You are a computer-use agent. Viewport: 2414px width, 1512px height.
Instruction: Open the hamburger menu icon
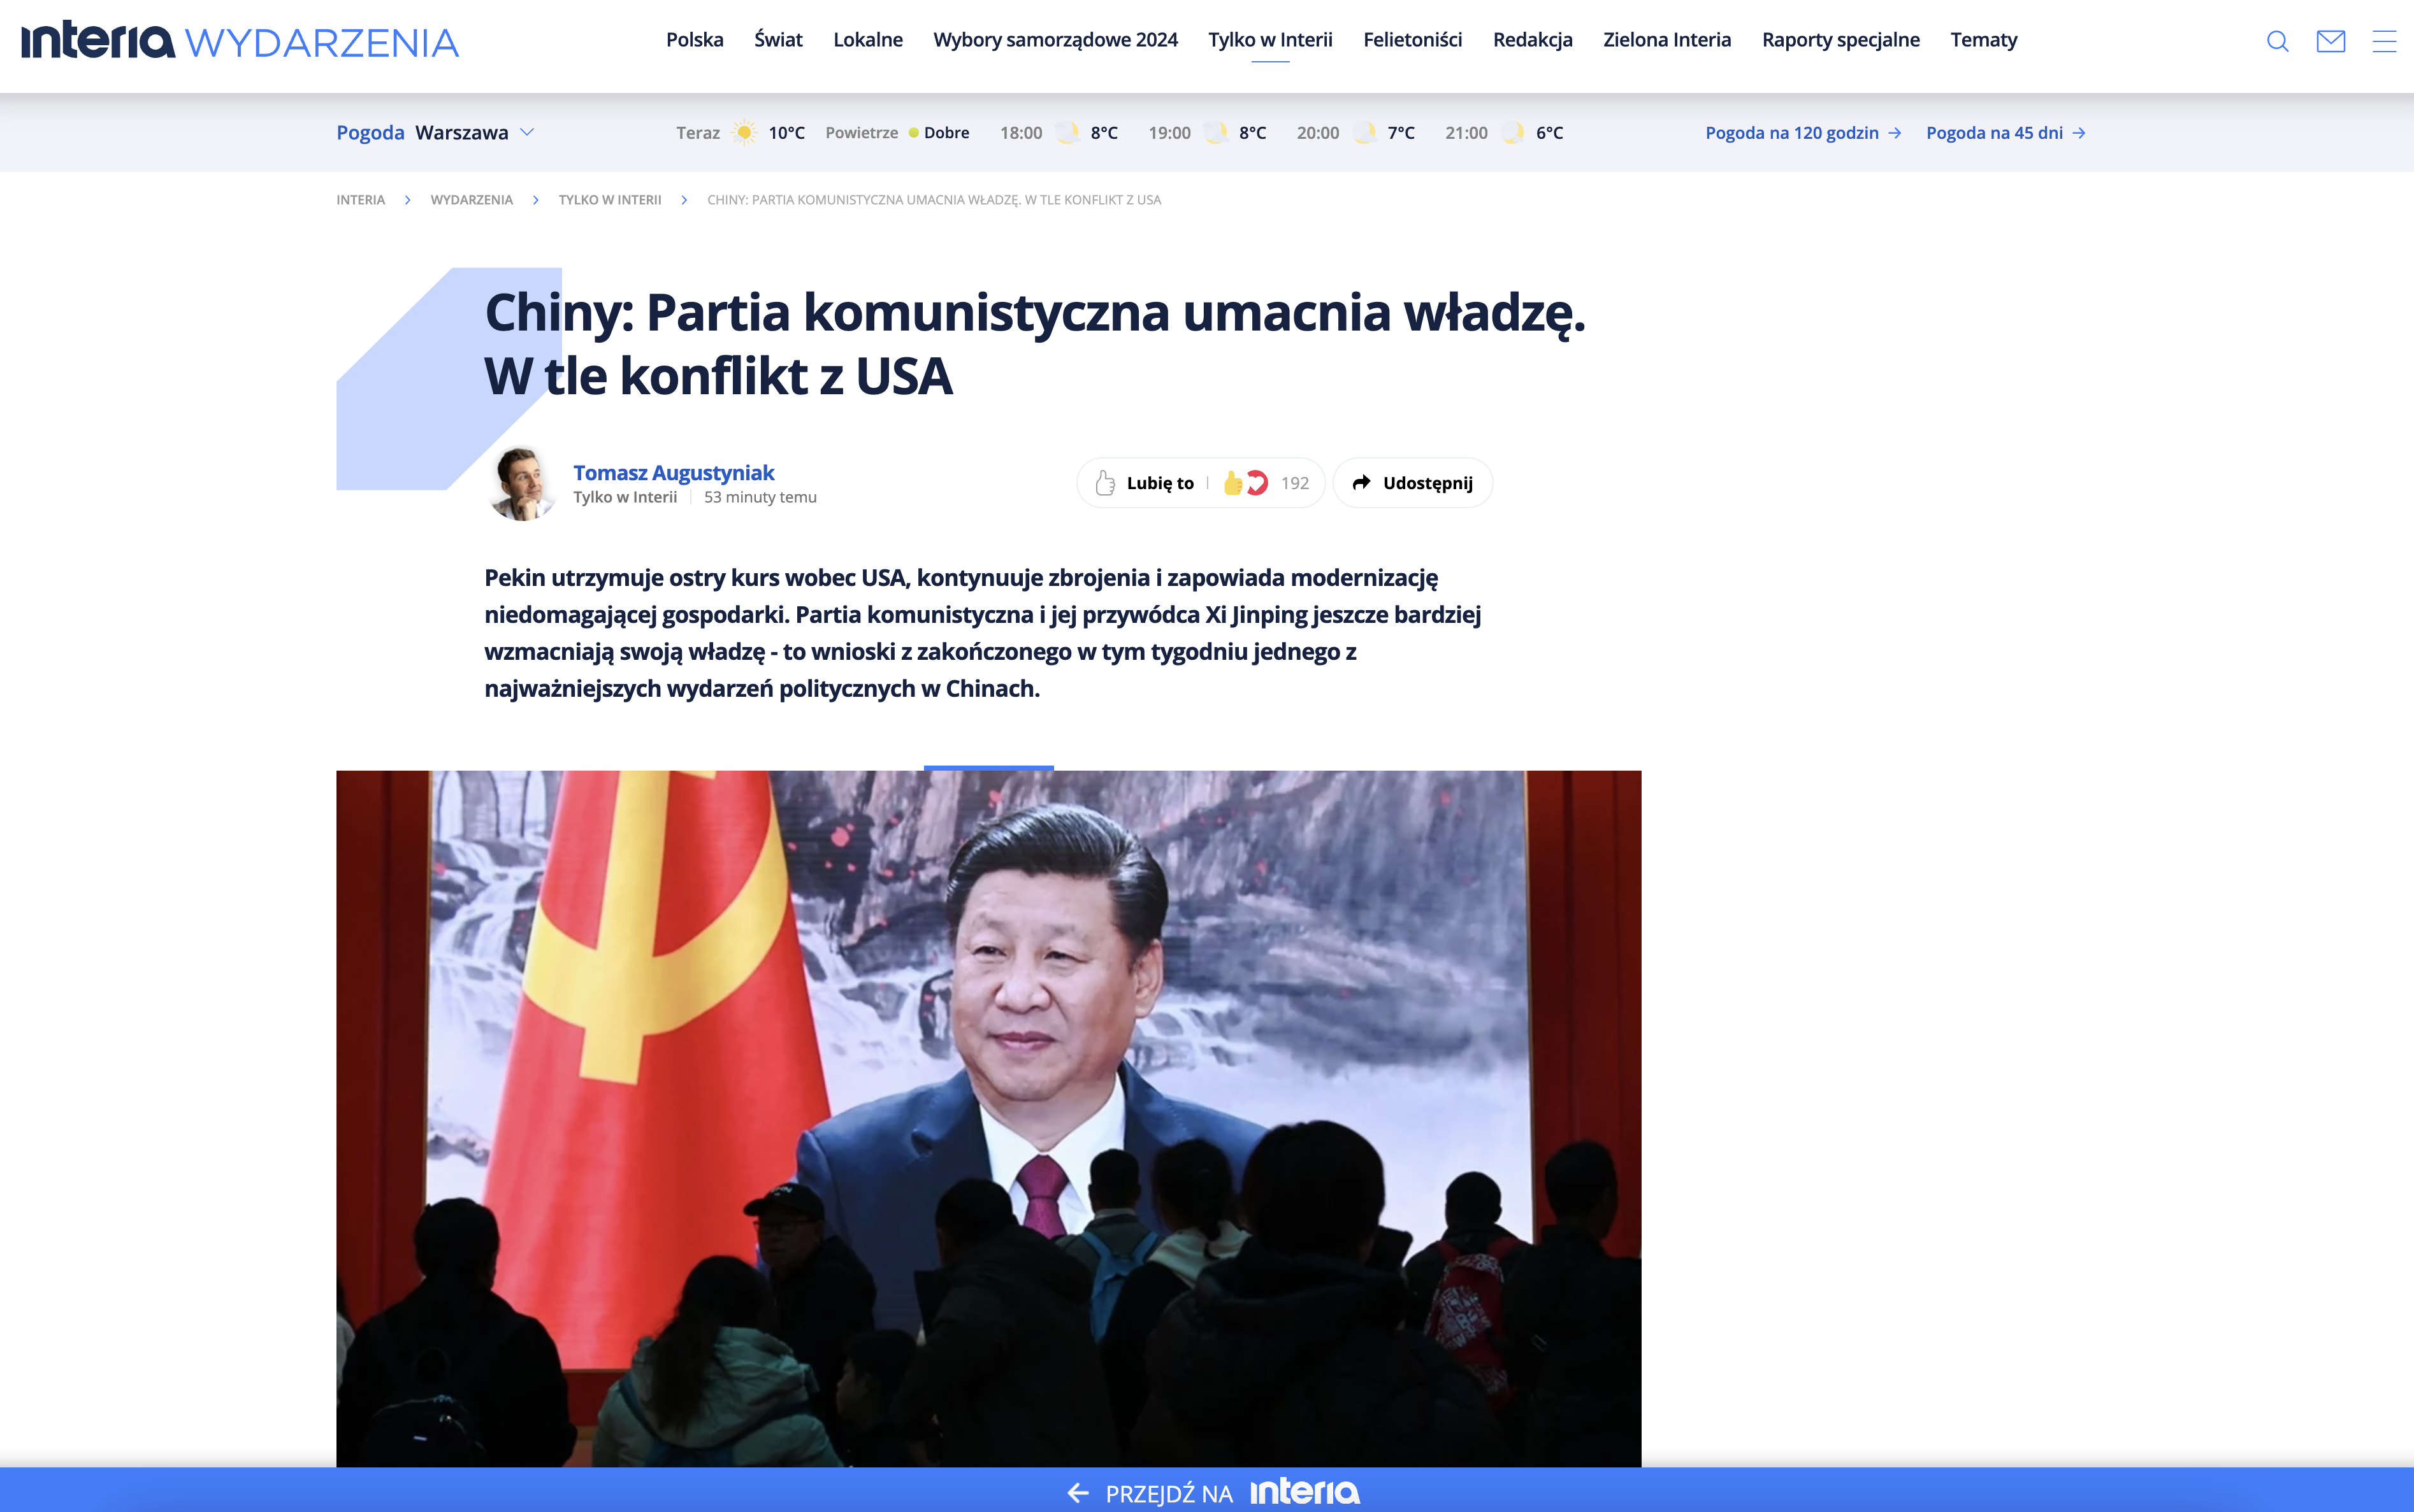(x=2384, y=41)
